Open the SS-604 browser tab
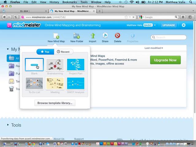This screenshot has width=196, height=147. [24, 11]
